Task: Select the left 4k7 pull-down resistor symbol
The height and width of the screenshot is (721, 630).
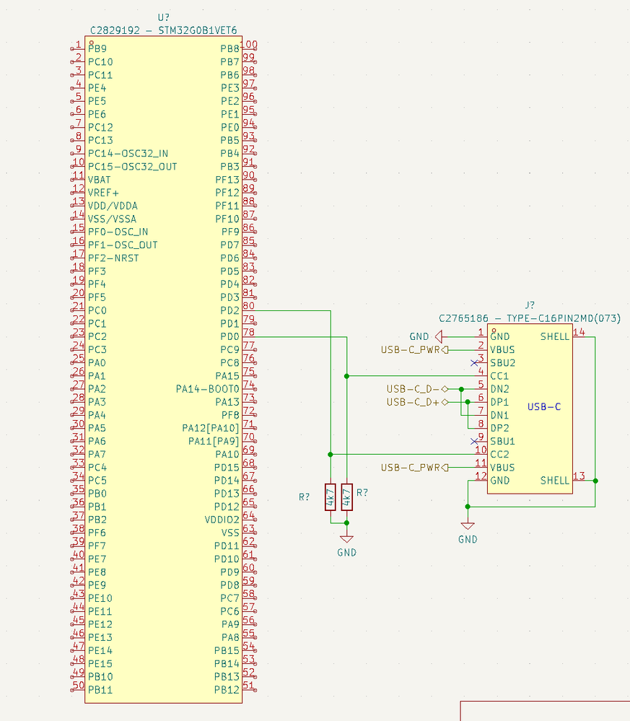Action: click(331, 497)
